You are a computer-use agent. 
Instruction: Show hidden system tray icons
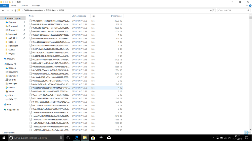click(x=213, y=138)
